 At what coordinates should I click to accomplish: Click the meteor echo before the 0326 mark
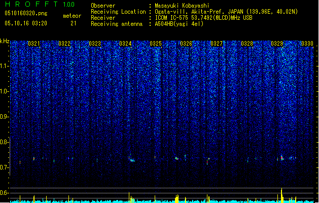(x=176, y=158)
